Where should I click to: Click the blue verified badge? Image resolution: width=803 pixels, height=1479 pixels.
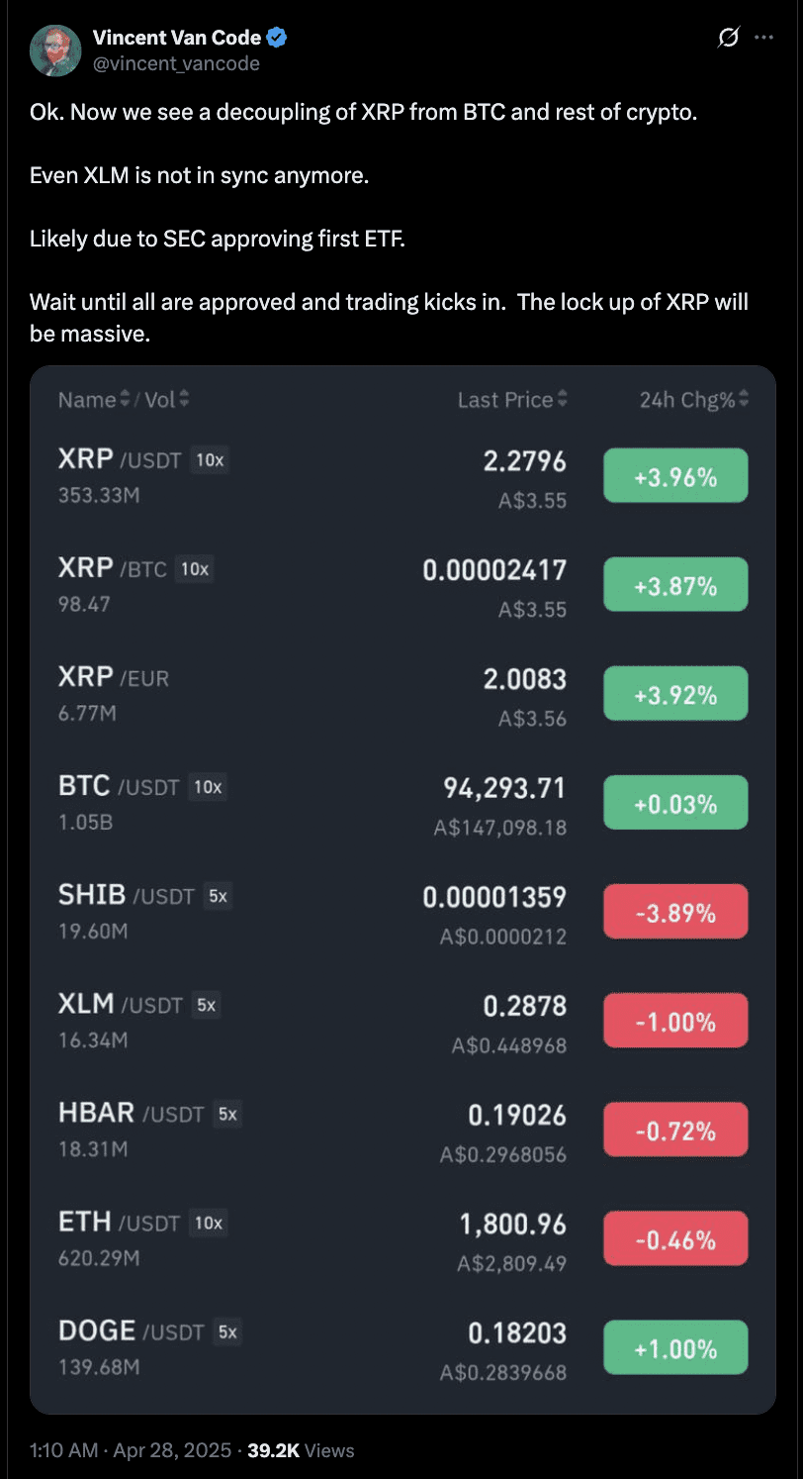[x=278, y=39]
